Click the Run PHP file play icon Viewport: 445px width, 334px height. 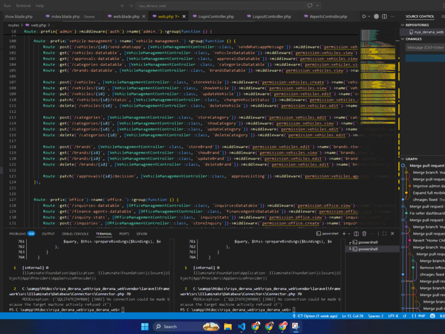(x=364, y=16)
